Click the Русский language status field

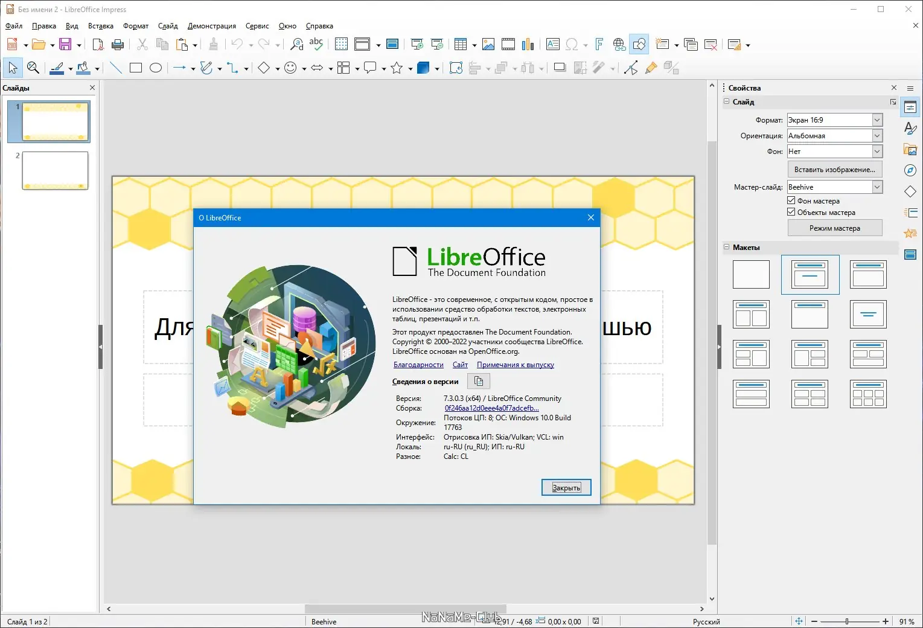pos(706,621)
